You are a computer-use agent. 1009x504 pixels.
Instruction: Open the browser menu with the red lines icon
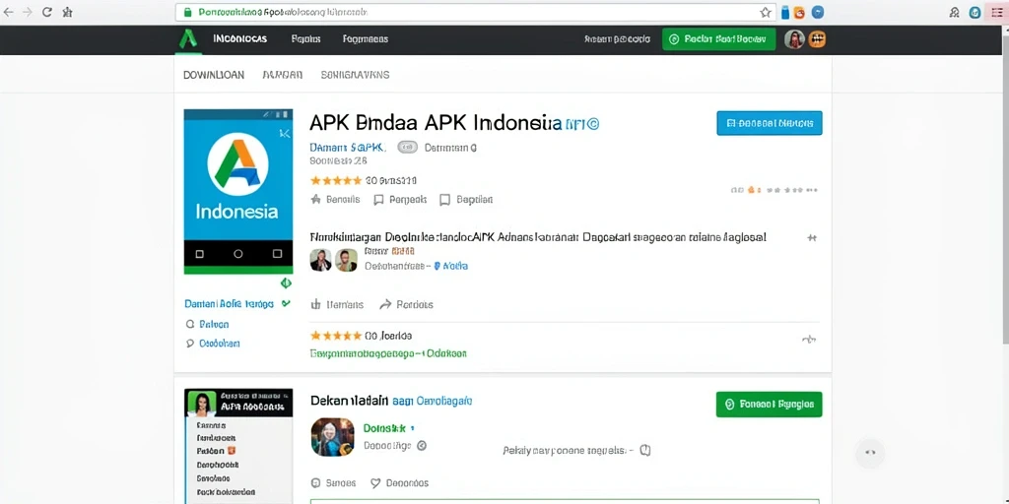point(997,12)
